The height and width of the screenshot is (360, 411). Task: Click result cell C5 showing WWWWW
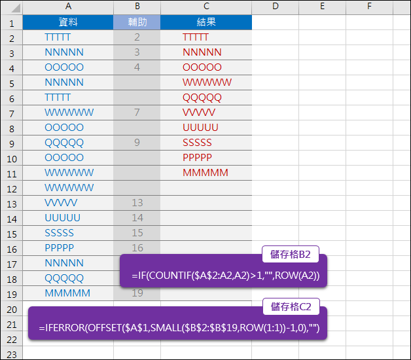tap(206, 82)
